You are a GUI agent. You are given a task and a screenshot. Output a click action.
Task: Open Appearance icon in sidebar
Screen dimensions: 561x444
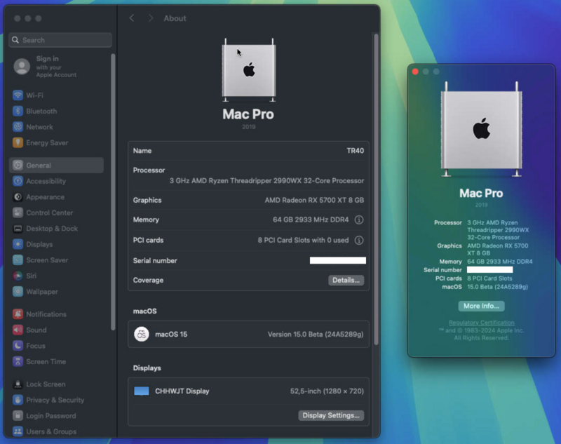(18, 197)
